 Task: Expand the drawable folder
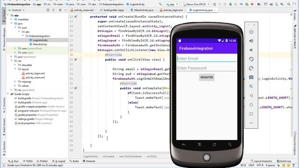tap(15, 65)
